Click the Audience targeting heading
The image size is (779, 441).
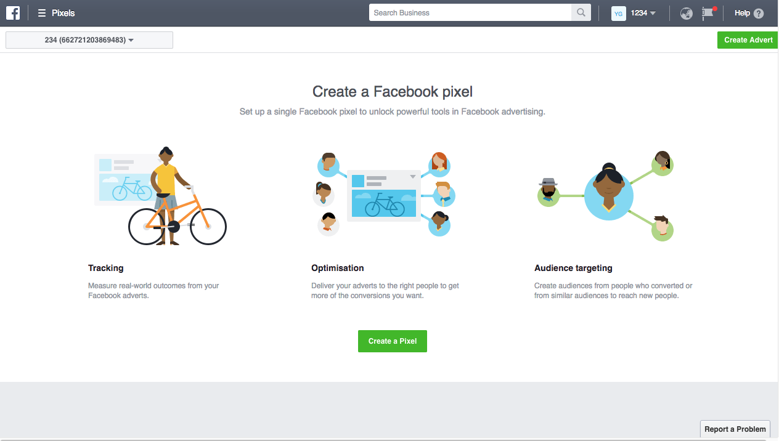click(573, 268)
